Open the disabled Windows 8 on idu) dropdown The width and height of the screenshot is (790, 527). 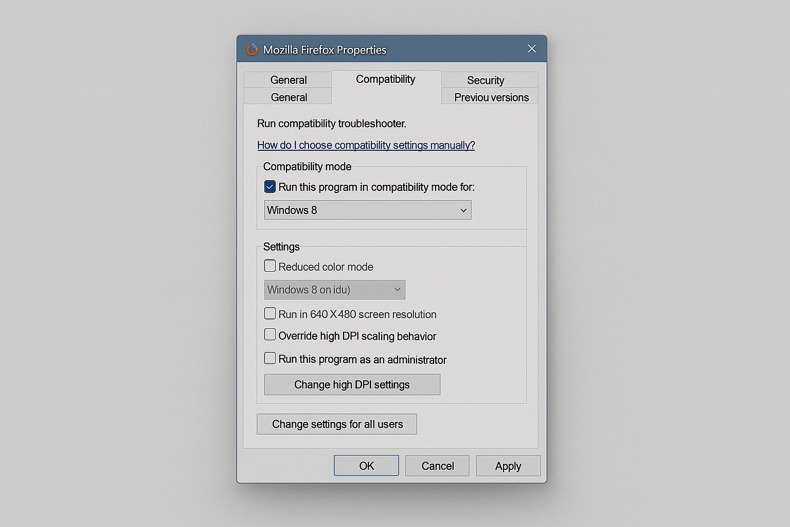click(x=335, y=290)
